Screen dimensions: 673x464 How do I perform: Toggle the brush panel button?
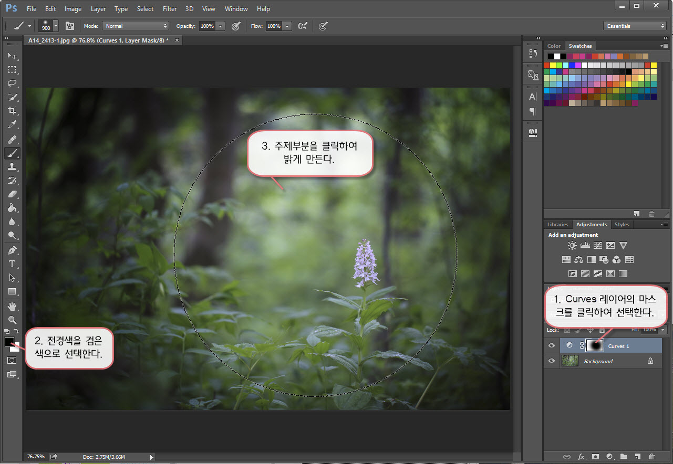pos(69,26)
